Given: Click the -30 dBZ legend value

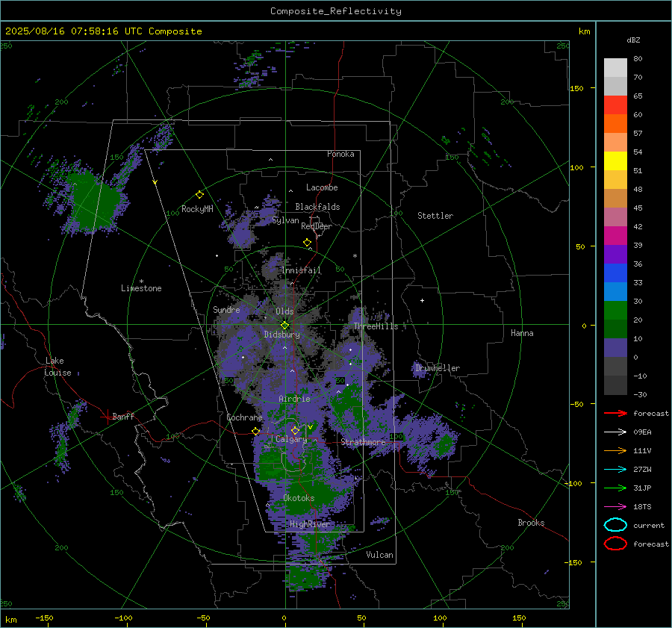Looking at the screenshot, I should pyautogui.click(x=640, y=395).
